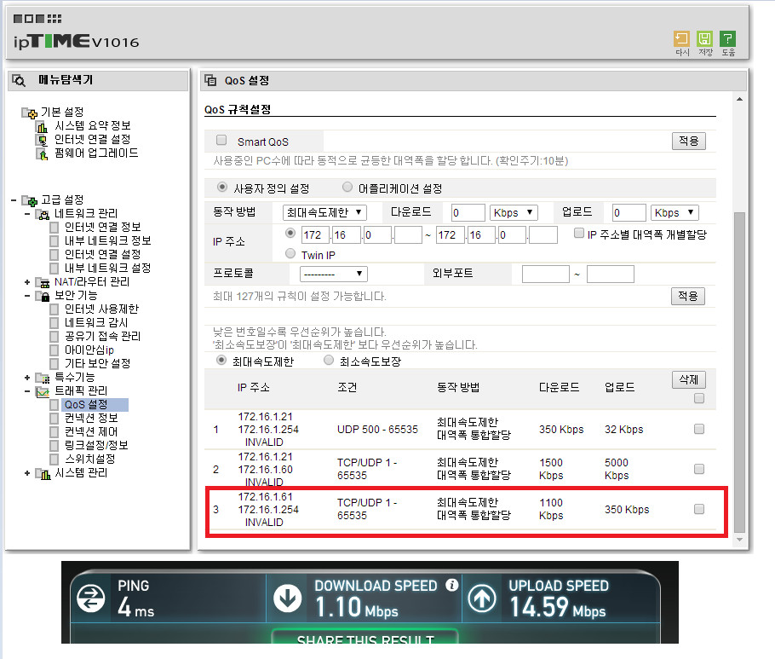Open the QoS 설정 menu item
This screenshot has height=659, width=775.
(86, 405)
